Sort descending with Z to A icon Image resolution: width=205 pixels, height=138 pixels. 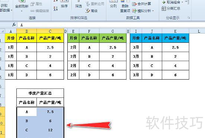[55, 9]
